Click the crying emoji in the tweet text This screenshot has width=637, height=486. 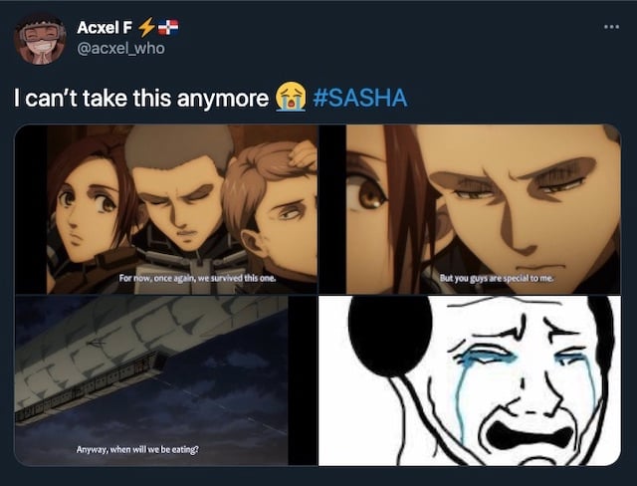tap(291, 97)
